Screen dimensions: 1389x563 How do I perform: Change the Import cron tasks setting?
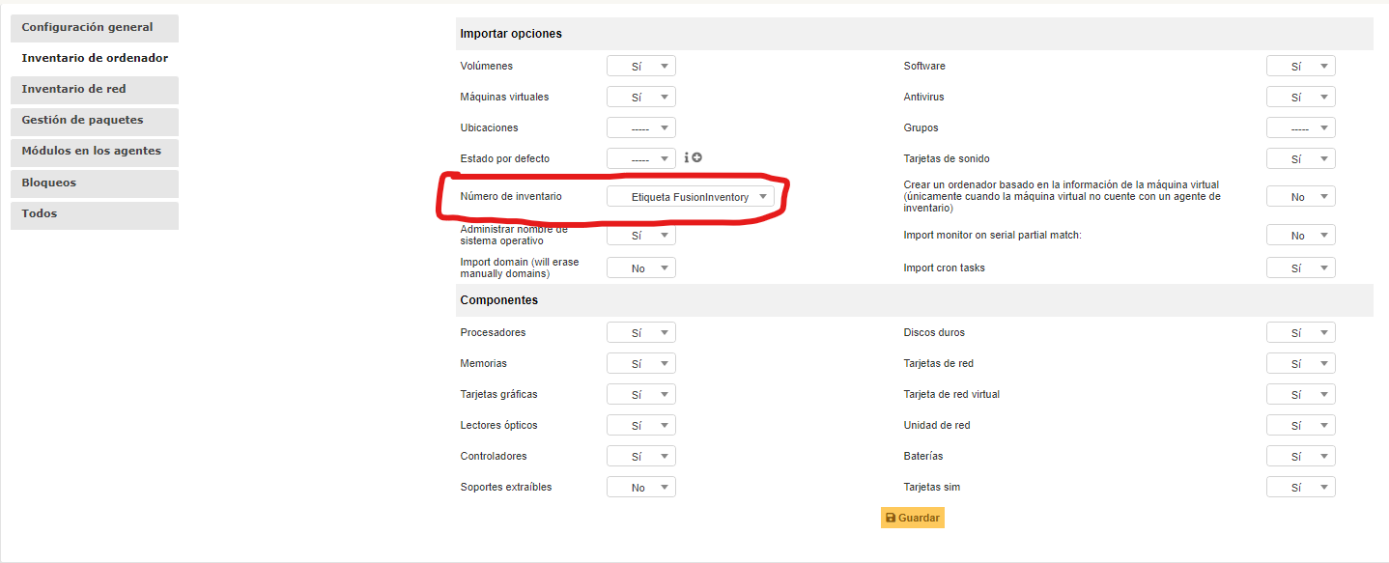click(x=1300, y=267)
